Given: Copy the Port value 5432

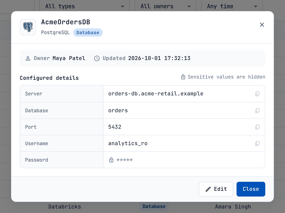Looking at the screenshot, I should click(257, 127).
